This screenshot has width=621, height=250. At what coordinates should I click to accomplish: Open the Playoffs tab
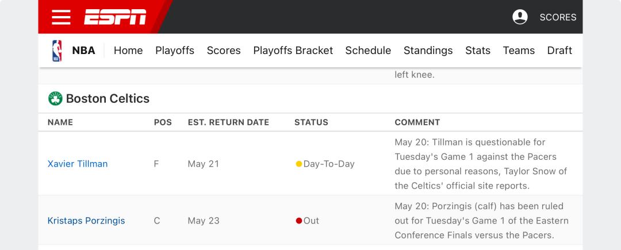point(175,51)
